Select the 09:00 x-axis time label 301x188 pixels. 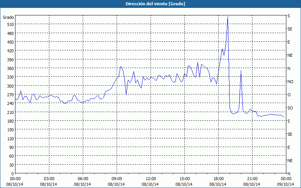117,179
